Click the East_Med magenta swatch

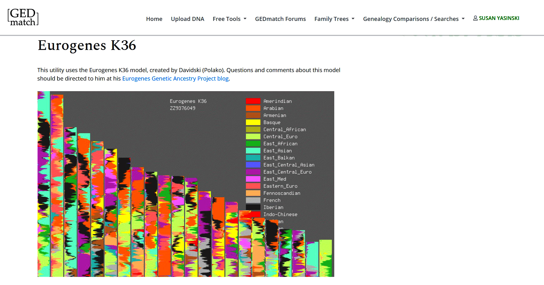253,179
